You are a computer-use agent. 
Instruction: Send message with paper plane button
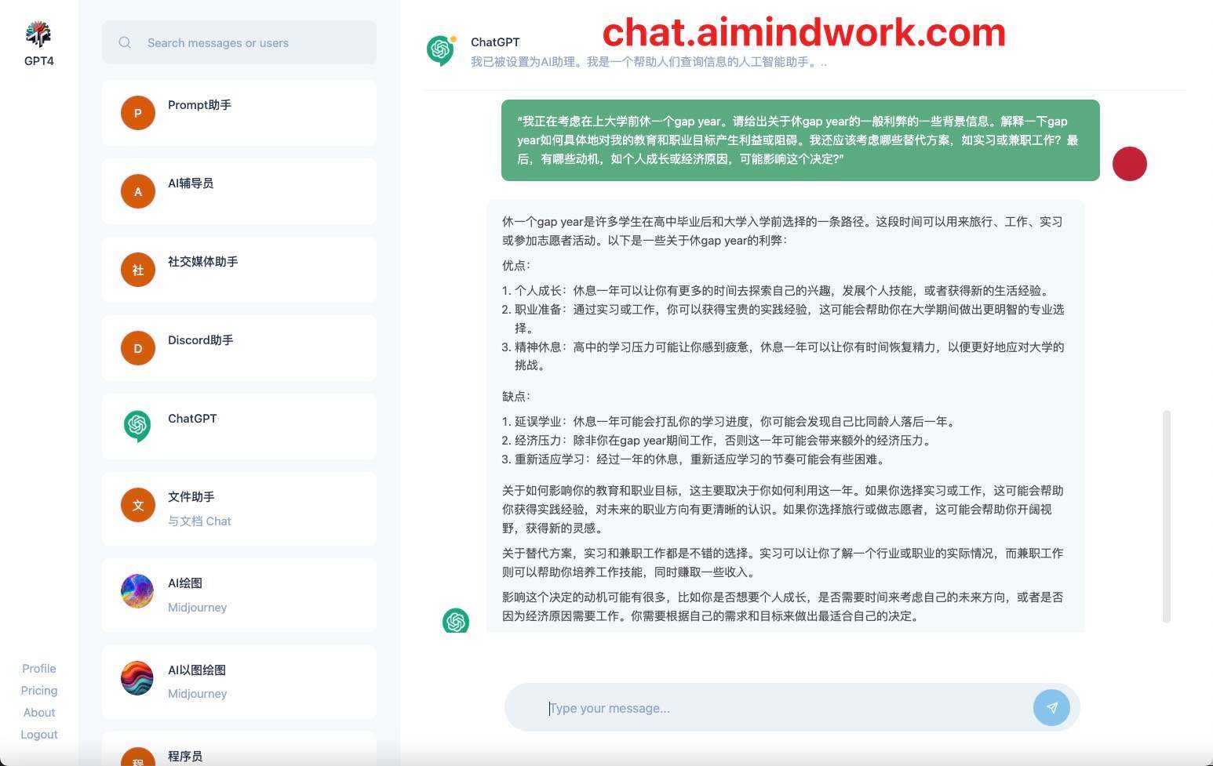tap(1051, 708)
